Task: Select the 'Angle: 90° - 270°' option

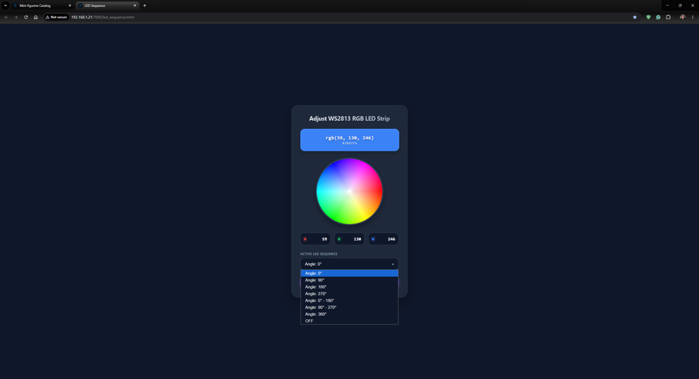Action: tap(349, 307)
